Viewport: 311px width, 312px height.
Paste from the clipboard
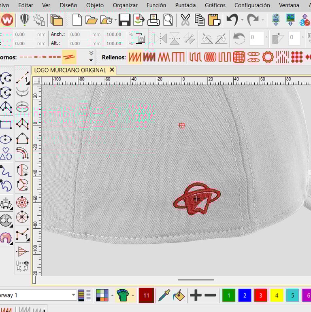tap(214, 20)
